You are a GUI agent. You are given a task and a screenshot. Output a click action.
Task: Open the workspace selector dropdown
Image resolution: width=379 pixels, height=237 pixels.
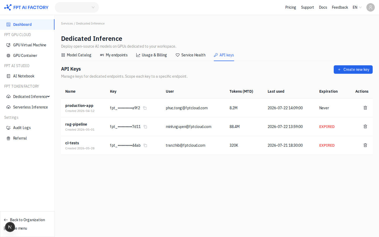pos(77,7)
